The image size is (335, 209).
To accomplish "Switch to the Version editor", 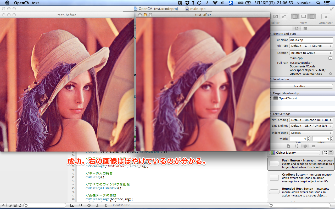I will click(284, 16).
